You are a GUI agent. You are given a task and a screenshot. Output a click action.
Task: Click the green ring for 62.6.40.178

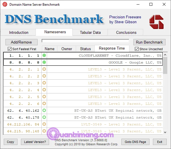click(44, 117)
